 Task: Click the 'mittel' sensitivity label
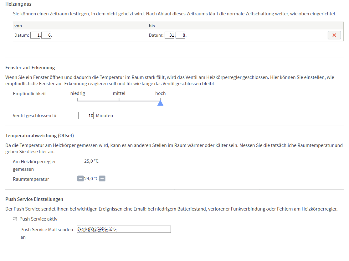point(119,93)
